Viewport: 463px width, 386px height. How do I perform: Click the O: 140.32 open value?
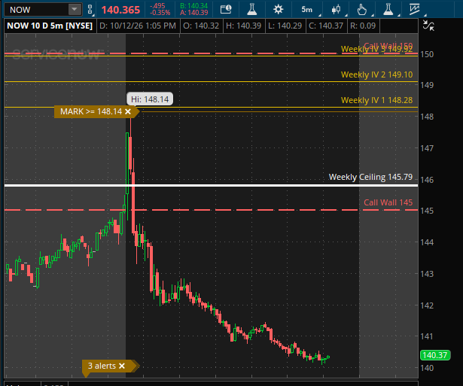pyautogui.click(x=201, y=26)
